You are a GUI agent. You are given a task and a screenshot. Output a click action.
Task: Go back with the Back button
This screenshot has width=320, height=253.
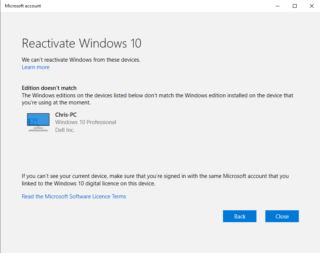(240, 216)
